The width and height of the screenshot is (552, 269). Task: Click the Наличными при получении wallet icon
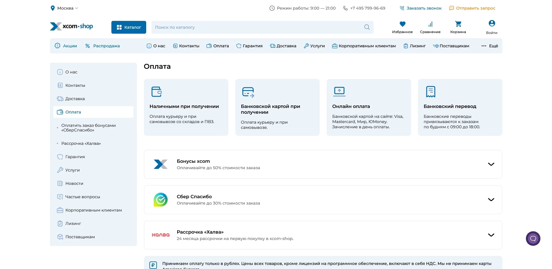coord(157,92)
